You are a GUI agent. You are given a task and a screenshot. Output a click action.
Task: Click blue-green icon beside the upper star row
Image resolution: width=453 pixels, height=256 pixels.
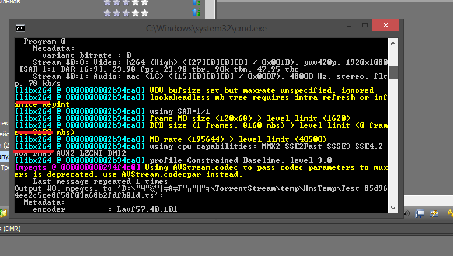click(x=197, y=2)
